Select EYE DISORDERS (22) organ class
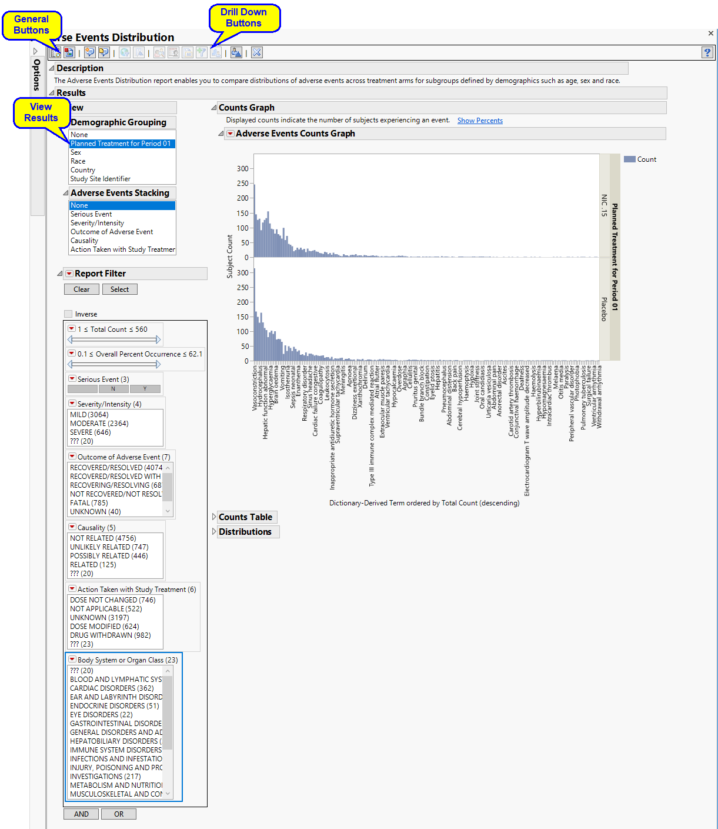The width and height of the screenshot is (718, 829). [115, 715]
